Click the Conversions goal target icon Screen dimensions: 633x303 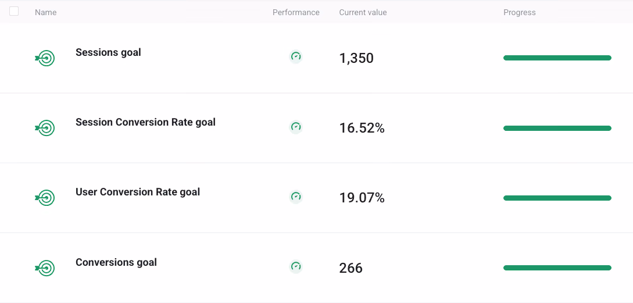coord(45,268)
